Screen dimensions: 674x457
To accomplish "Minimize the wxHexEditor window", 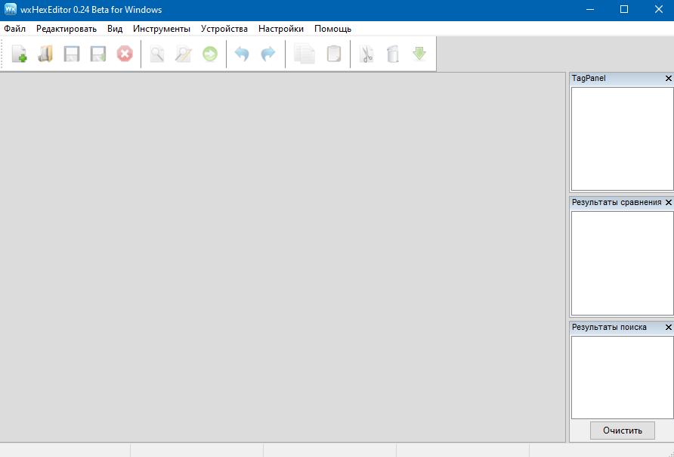I will pyautogui.click(x=590, y=10).
